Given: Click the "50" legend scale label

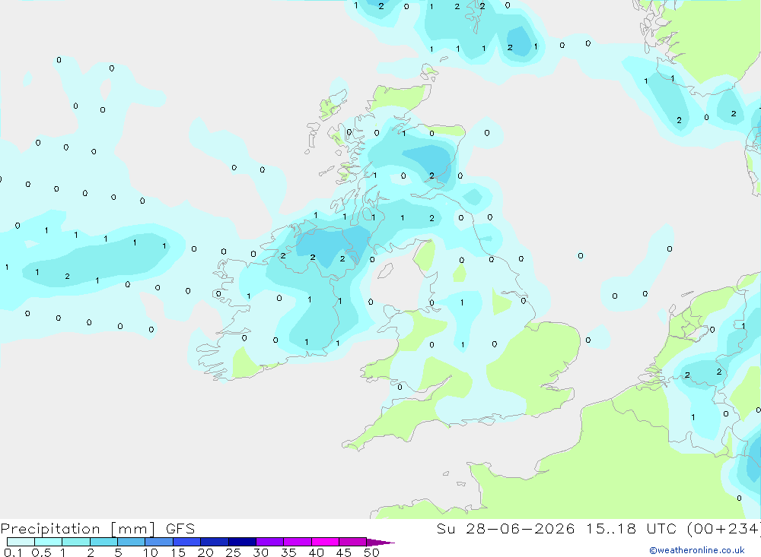Looking at the screenshot, I should [371, 552].
